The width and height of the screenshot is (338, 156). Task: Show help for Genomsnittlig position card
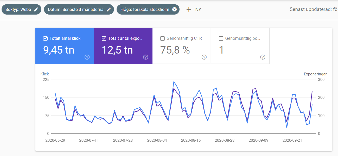click(x=263, y=57)
